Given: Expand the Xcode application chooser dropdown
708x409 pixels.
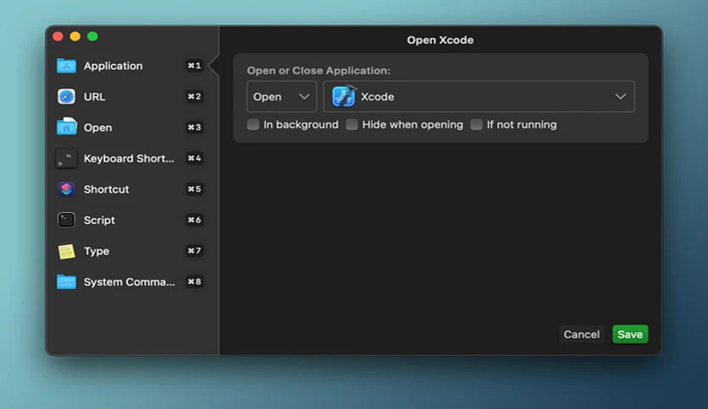Looking at the screenshot, I should click(478, 96).
